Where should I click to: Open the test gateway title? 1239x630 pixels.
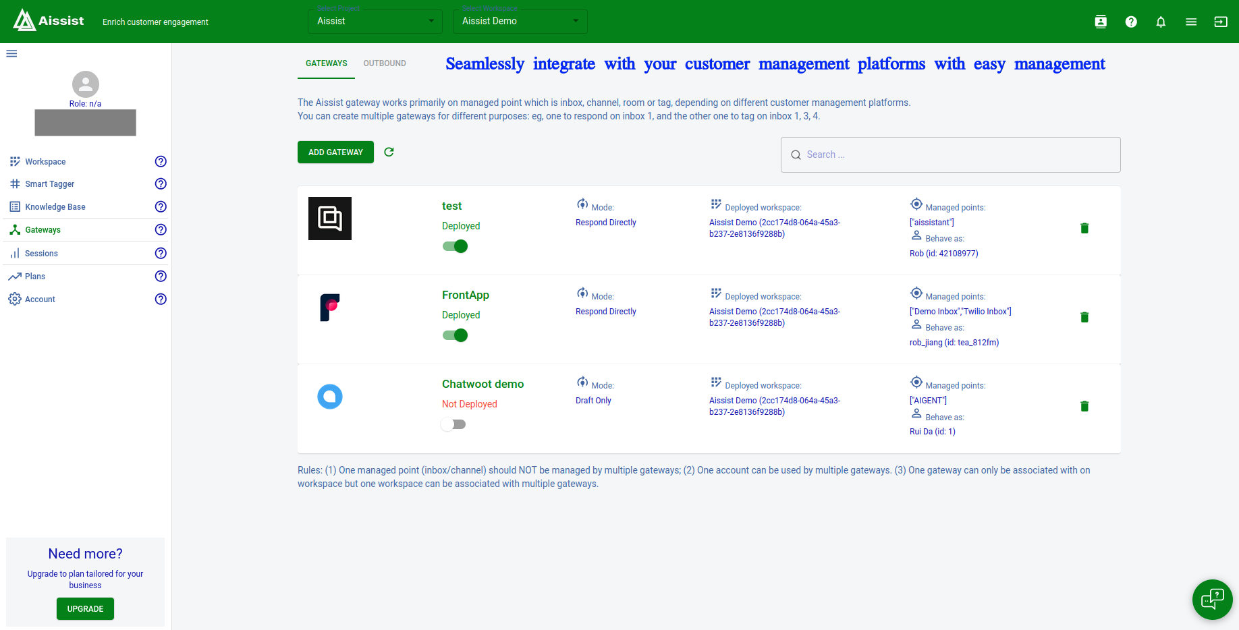(452, 206)
